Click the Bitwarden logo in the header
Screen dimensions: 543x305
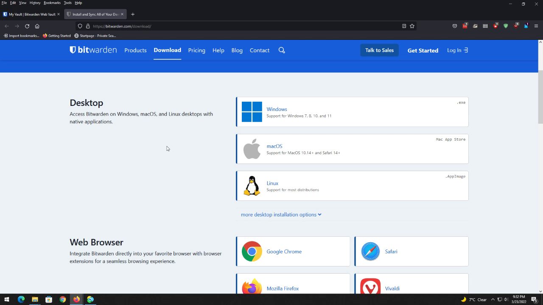[x=93, y=50]
